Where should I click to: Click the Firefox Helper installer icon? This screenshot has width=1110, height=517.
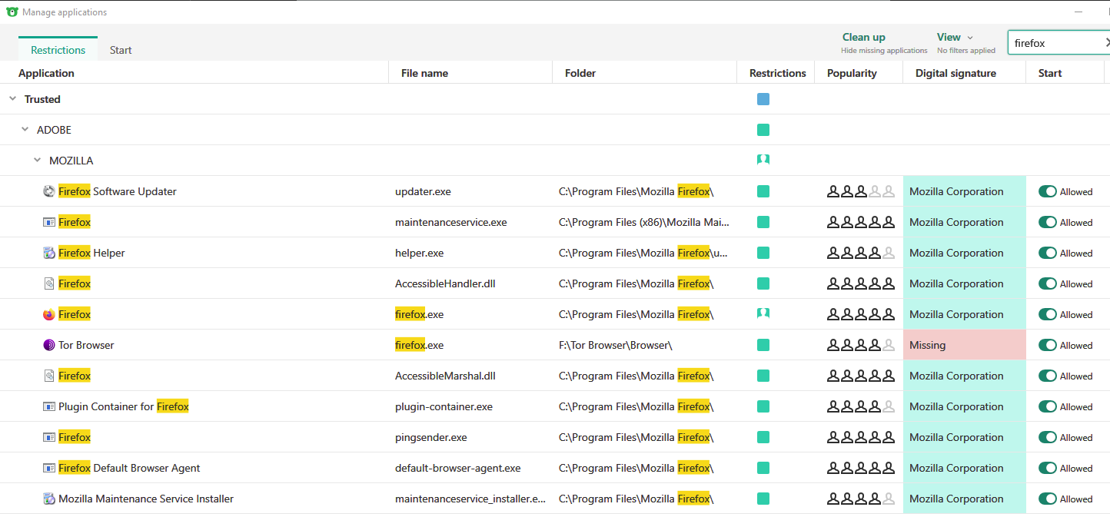point(49,253)
